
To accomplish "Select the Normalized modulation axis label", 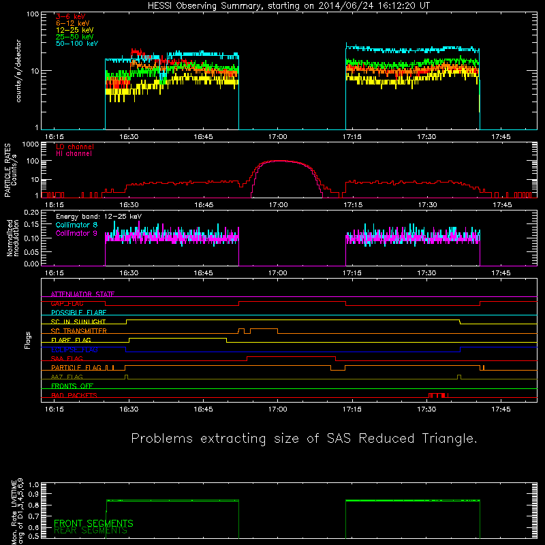I will [13, 238].
